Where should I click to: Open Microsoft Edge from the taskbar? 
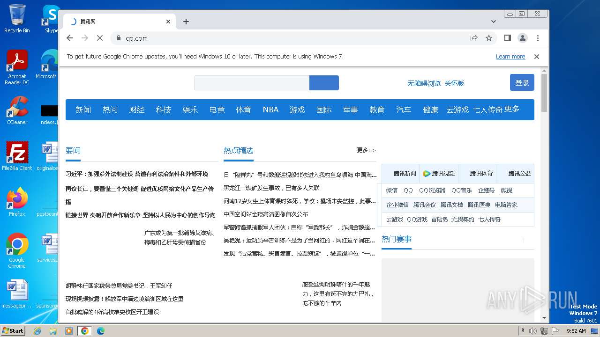(101, 331)
